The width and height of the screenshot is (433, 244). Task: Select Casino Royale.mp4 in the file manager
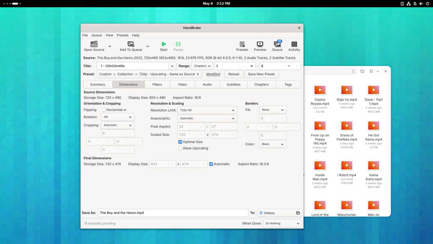point(320,99)
